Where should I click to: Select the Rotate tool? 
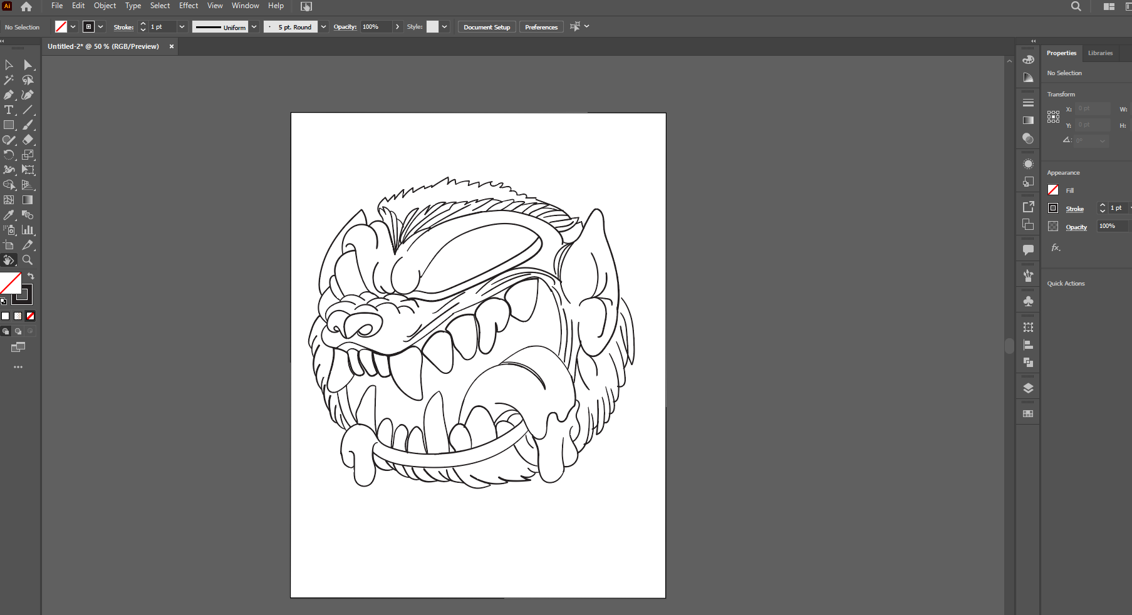point(9,155)
